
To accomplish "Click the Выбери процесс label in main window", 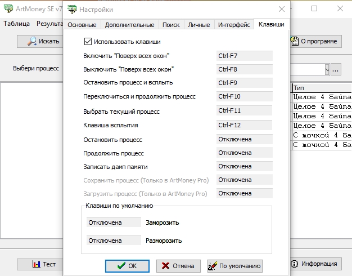I will tap(36, 68).
